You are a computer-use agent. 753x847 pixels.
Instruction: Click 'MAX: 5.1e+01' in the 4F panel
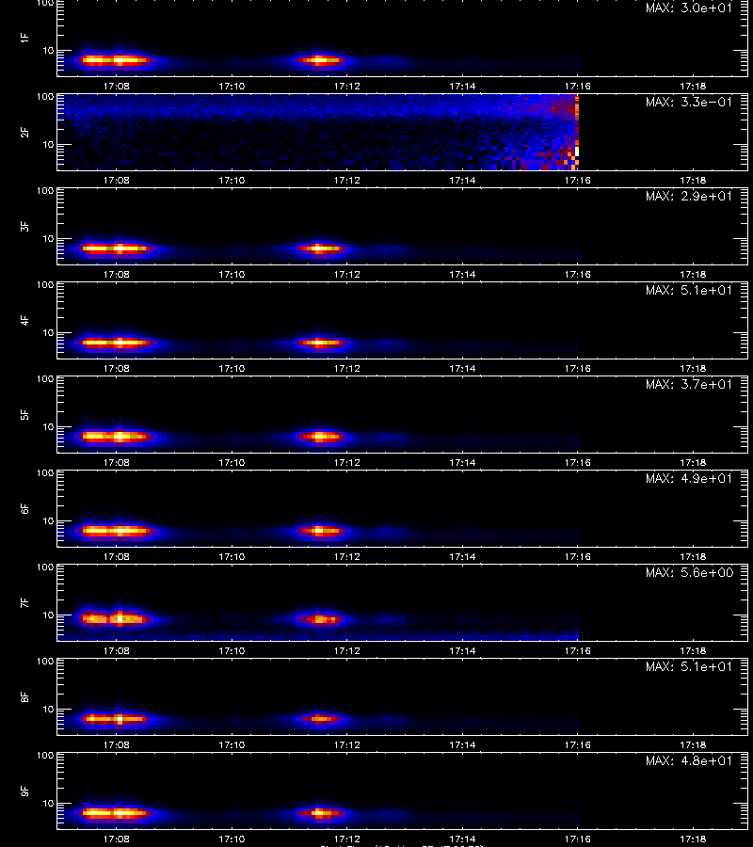point(689,290)
